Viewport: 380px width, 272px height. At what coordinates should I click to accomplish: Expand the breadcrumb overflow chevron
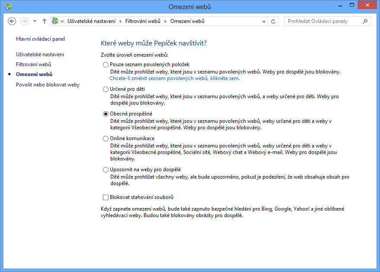[x=63, y=21]
